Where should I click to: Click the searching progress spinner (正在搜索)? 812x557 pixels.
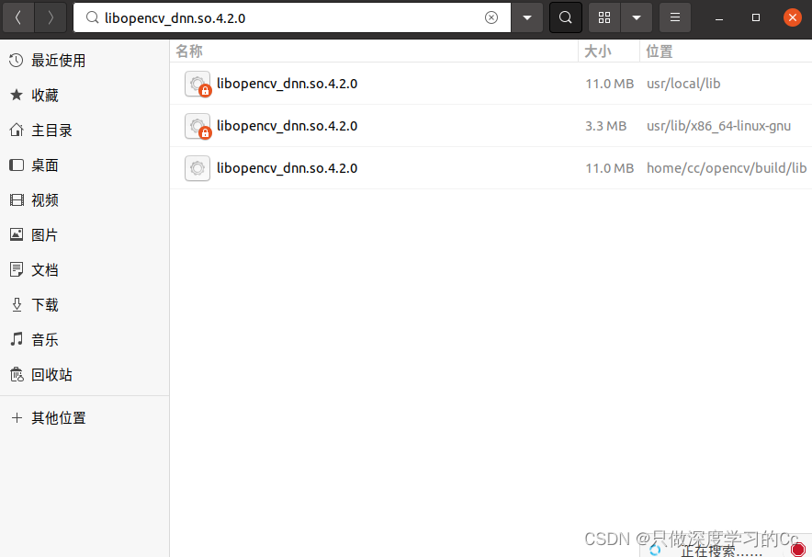tap(655, 548)
